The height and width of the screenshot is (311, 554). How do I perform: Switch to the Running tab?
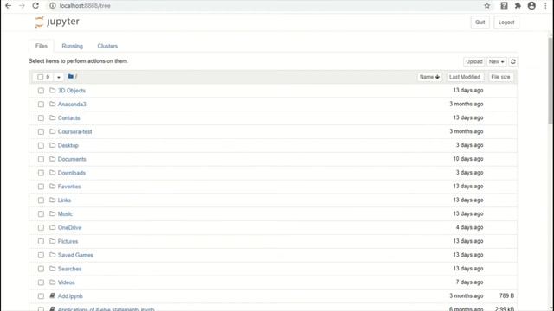pos(72,46)
